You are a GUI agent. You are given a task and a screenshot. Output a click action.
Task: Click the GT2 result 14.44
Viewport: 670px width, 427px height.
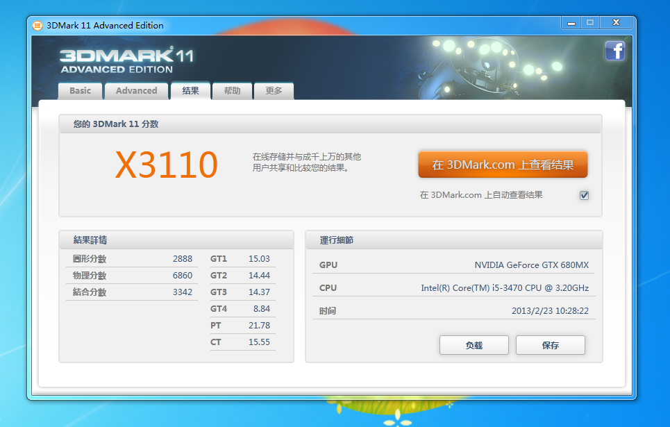259,275
